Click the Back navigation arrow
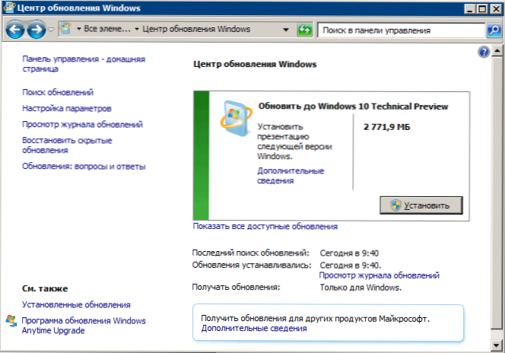505x353 pixels. [x=14, y=30]
